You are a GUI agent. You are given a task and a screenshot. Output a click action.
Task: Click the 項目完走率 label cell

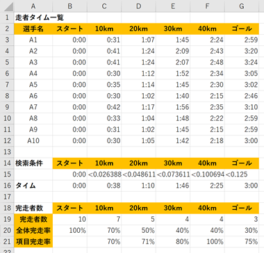(33, 242)
